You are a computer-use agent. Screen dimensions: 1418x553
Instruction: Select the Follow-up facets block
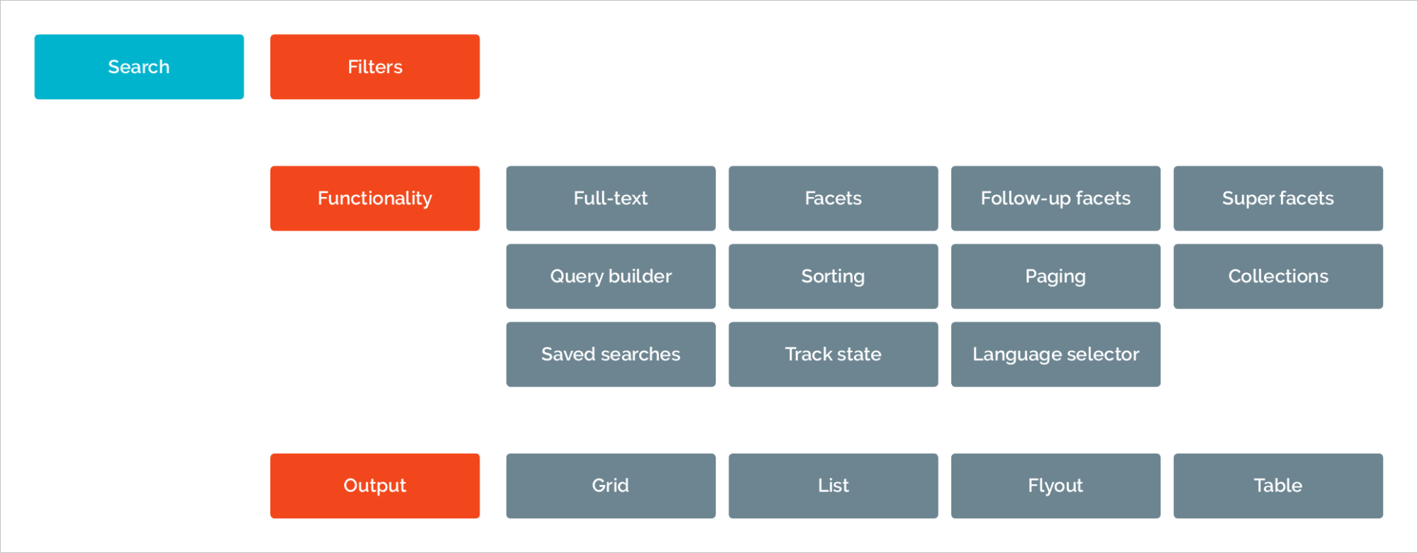click(1056, 199)
